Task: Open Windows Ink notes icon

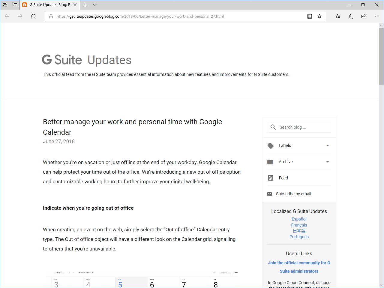Action: click(350, 16)
